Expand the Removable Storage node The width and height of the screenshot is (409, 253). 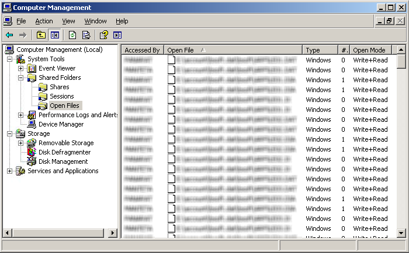(21, 143)
